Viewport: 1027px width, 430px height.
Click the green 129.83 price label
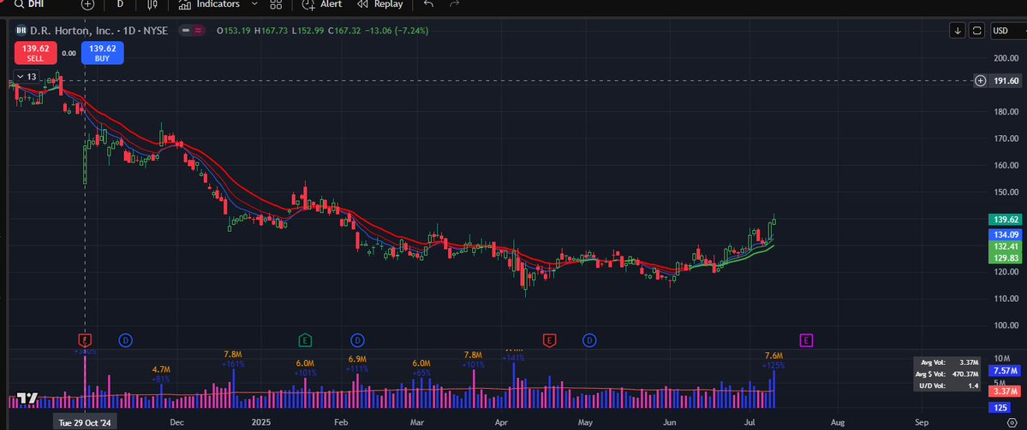[1006, 258]
